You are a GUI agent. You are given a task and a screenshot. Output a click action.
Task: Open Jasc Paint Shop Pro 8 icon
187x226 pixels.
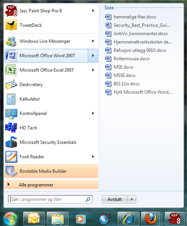coord(11,11)
